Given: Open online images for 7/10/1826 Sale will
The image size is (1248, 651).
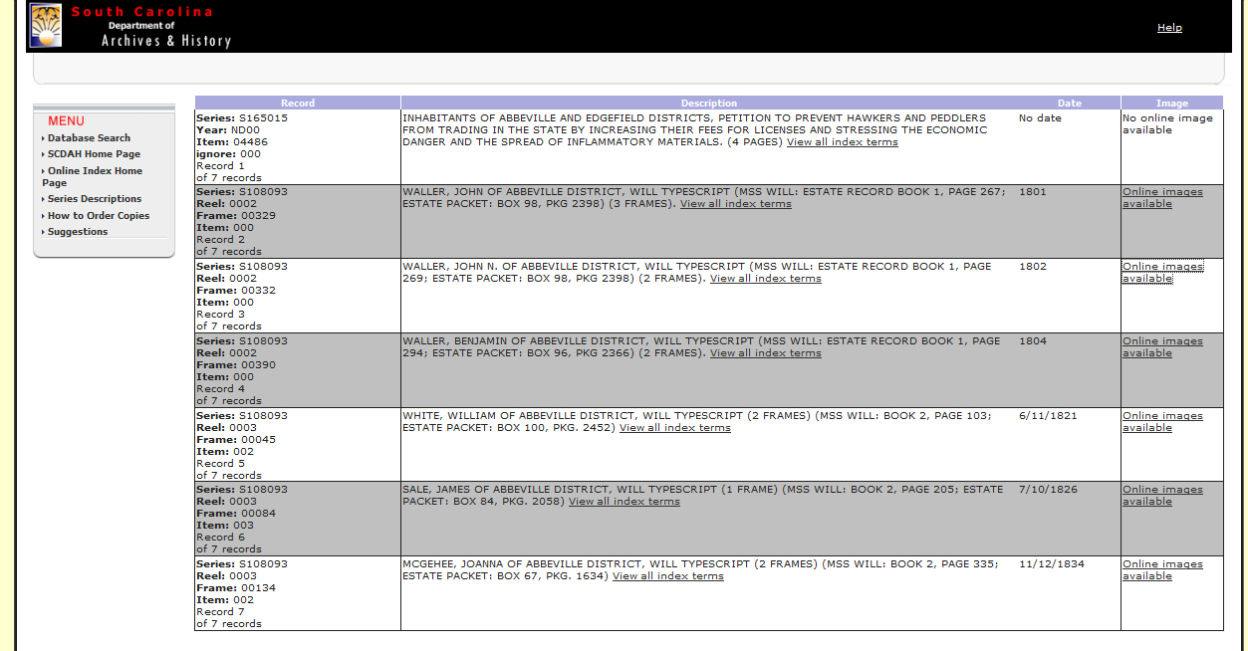Looking at the screenshot, I should 1162,496.
